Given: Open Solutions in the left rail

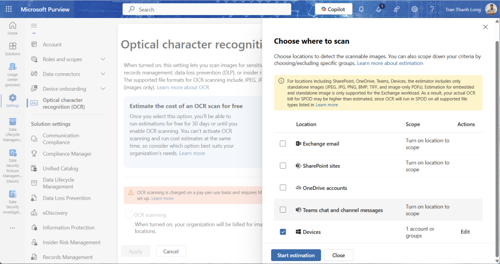Looking at the screenshot, I should (13, 49).
